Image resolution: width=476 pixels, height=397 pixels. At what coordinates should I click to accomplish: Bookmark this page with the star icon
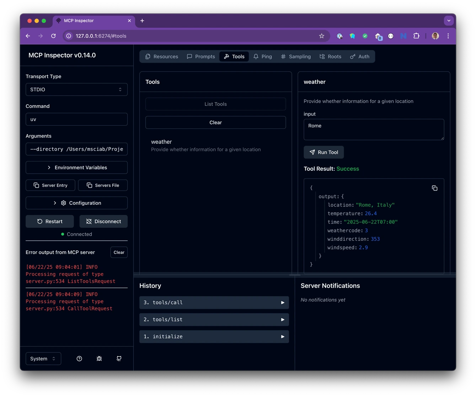click(322, 36)
